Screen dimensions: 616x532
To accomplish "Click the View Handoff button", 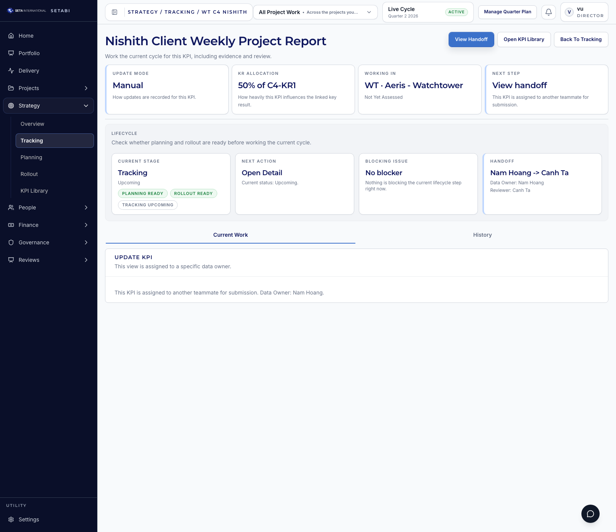I will point(471,40).
